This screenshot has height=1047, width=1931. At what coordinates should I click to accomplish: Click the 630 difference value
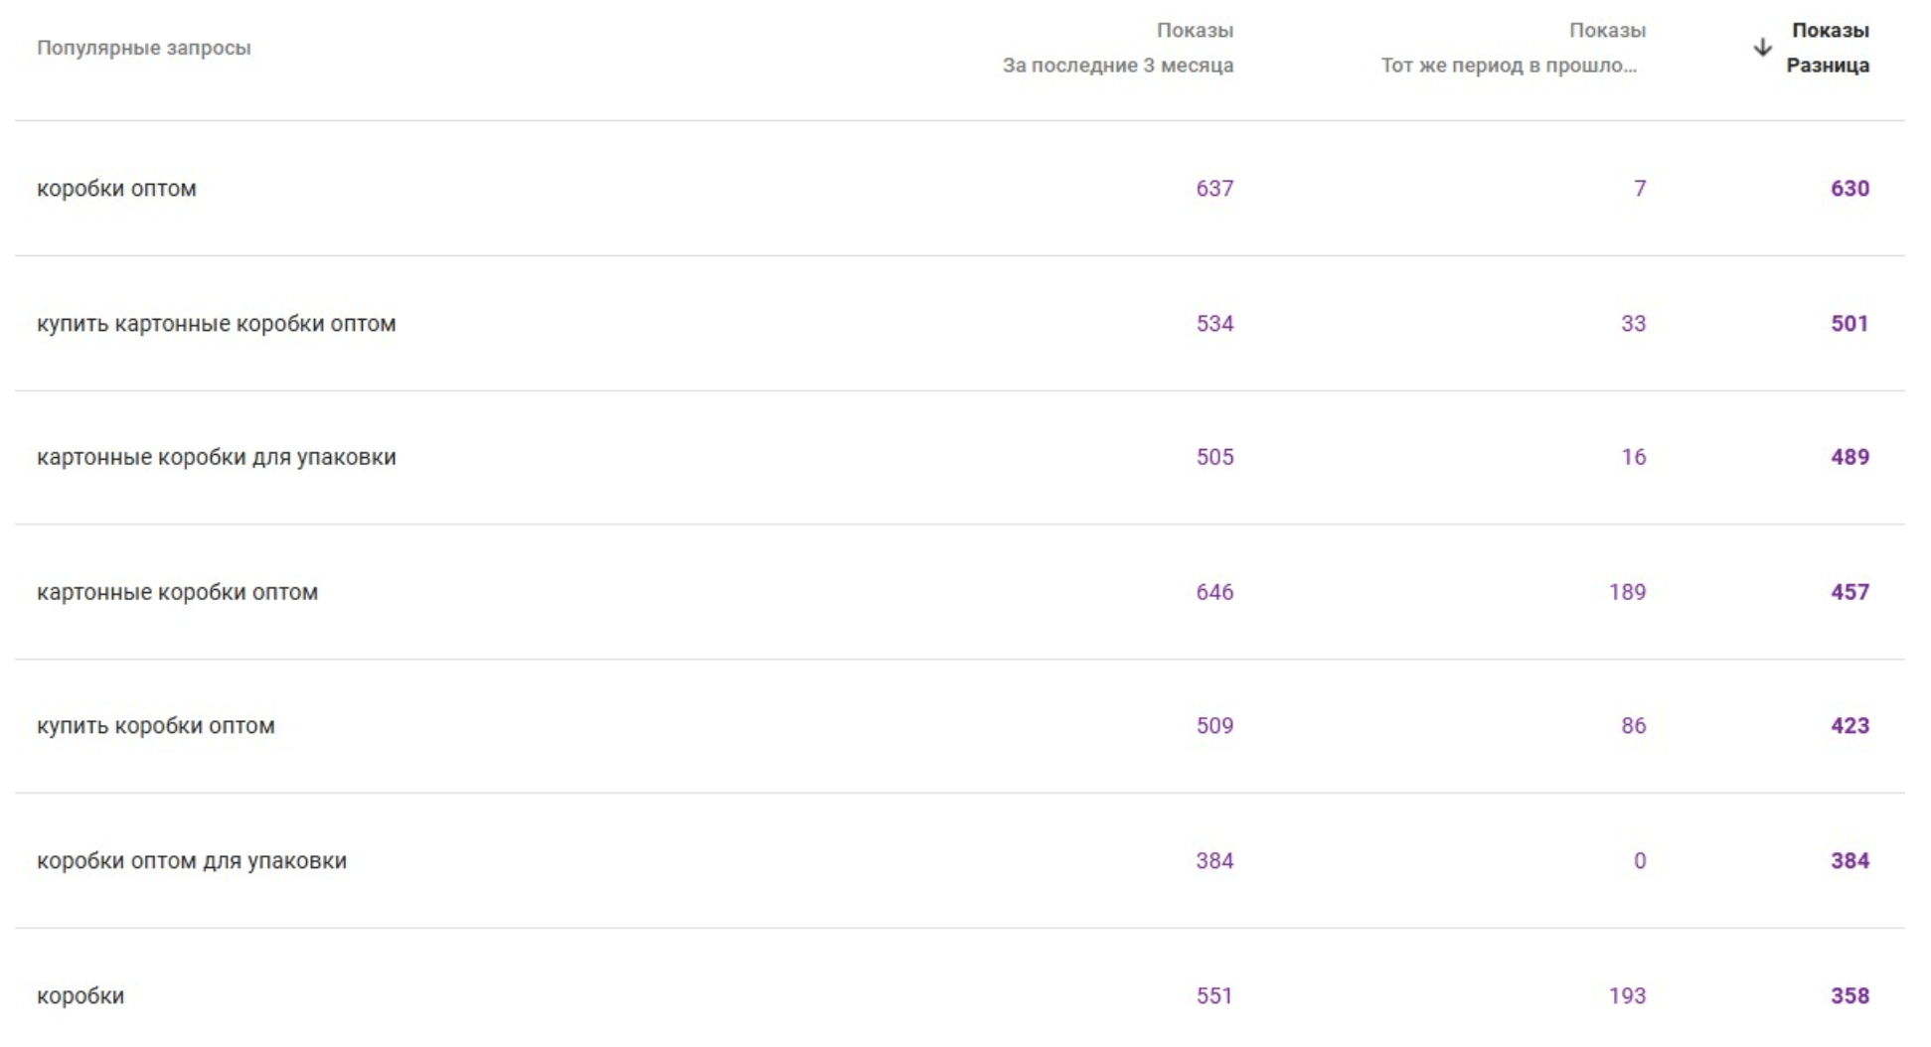pos(1850,189)
